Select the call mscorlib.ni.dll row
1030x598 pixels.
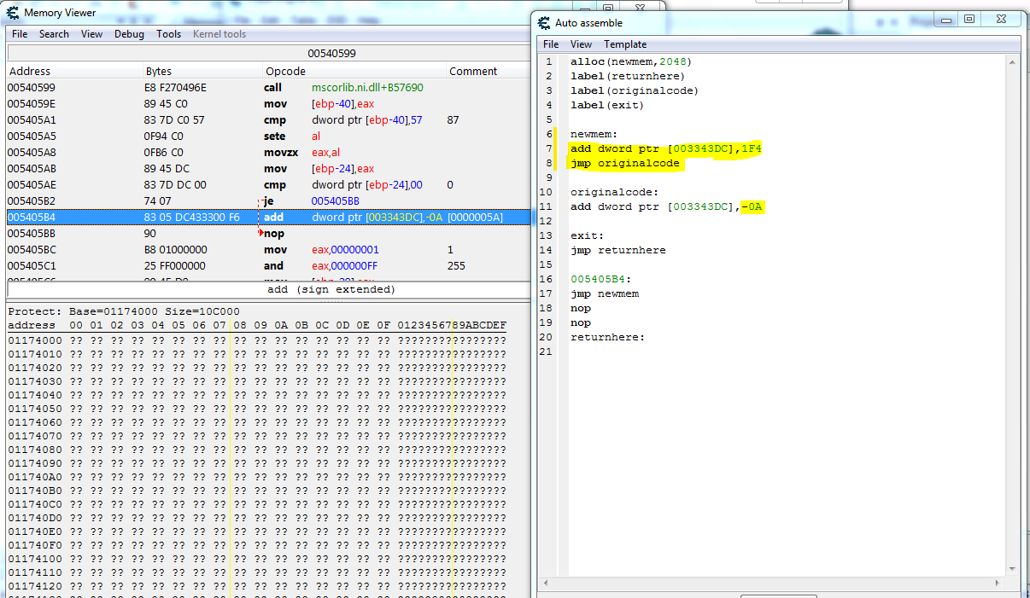pos(256,88)
